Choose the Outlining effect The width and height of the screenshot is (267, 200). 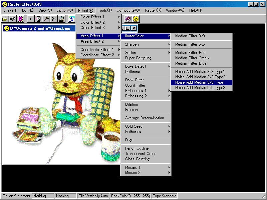146,72
